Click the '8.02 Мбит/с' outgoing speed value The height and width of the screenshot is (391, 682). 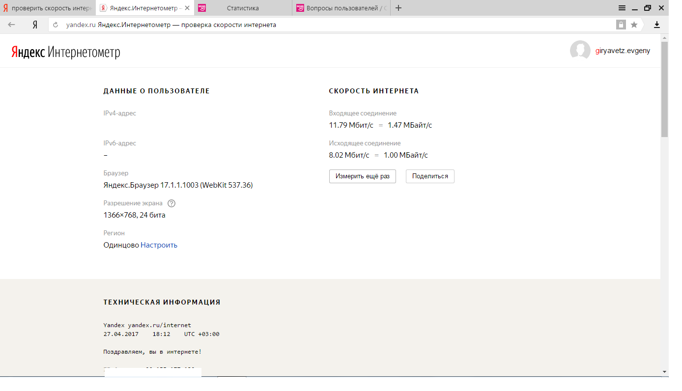coord(349,155)
